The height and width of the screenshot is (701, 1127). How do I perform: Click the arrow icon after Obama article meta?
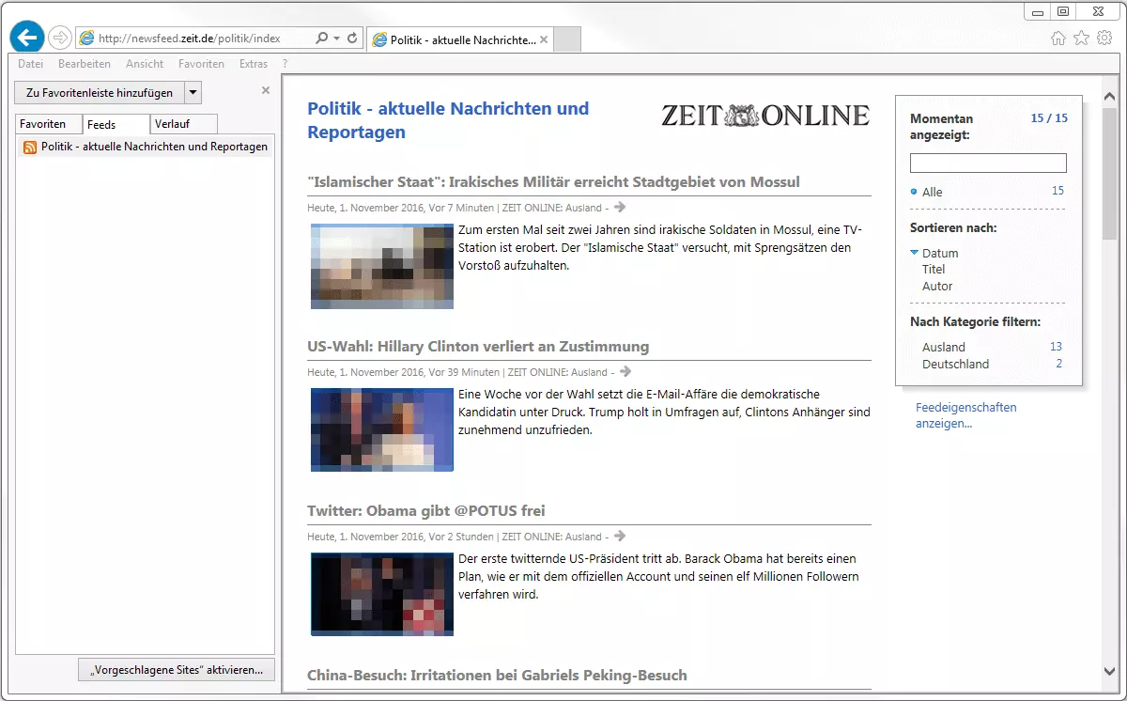click(x=620, y=537)
